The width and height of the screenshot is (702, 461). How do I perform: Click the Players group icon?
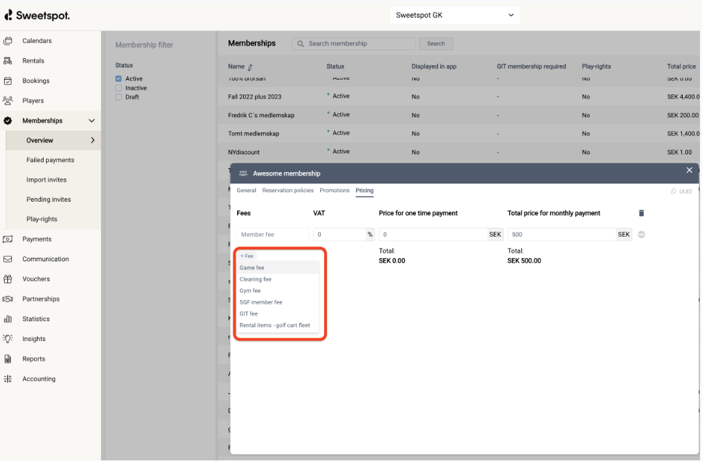pyautogui.click(x=8, y=101)
